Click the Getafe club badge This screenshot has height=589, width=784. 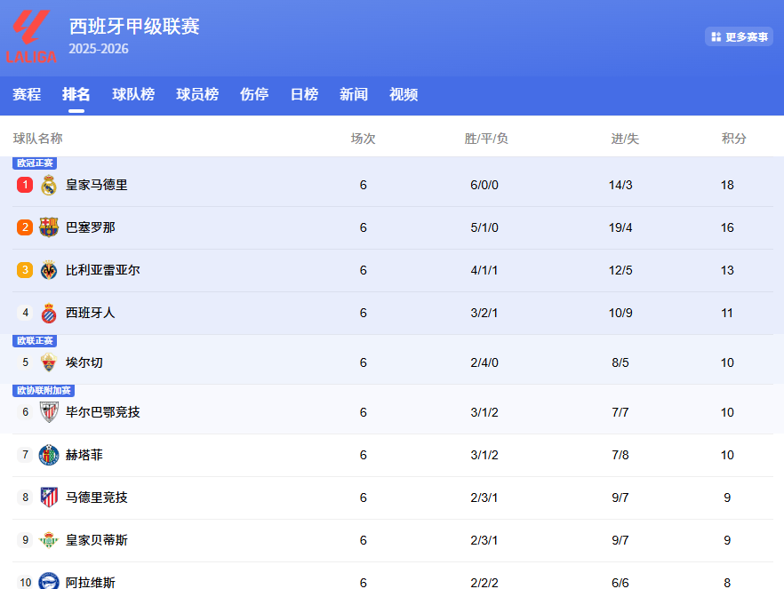click(x=48, y=455)
